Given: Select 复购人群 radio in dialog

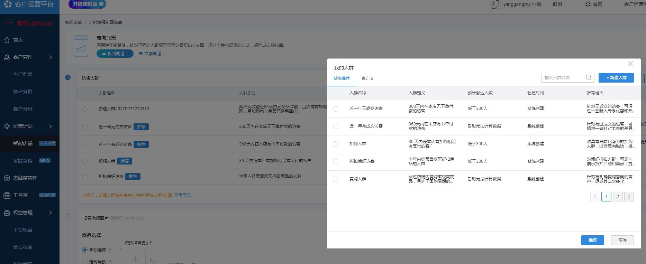Looking at the screenshot, I should pos(336,179).
